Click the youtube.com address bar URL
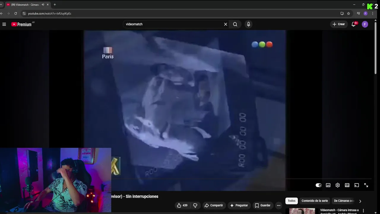Image resolution: width=380 pixels, height=214 pixels. (x=50, y=13)
